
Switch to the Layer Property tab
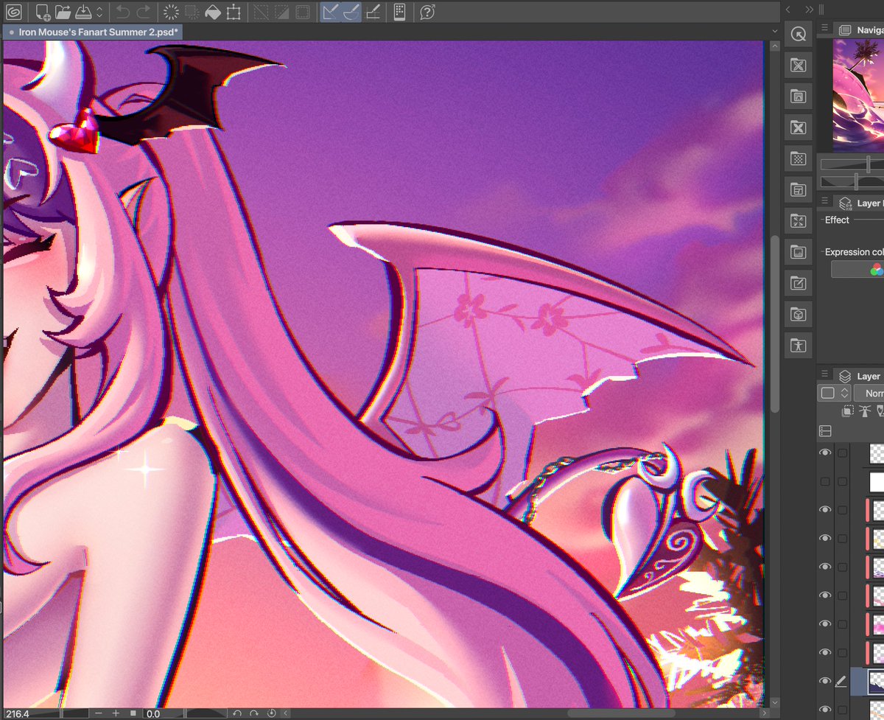860,203
